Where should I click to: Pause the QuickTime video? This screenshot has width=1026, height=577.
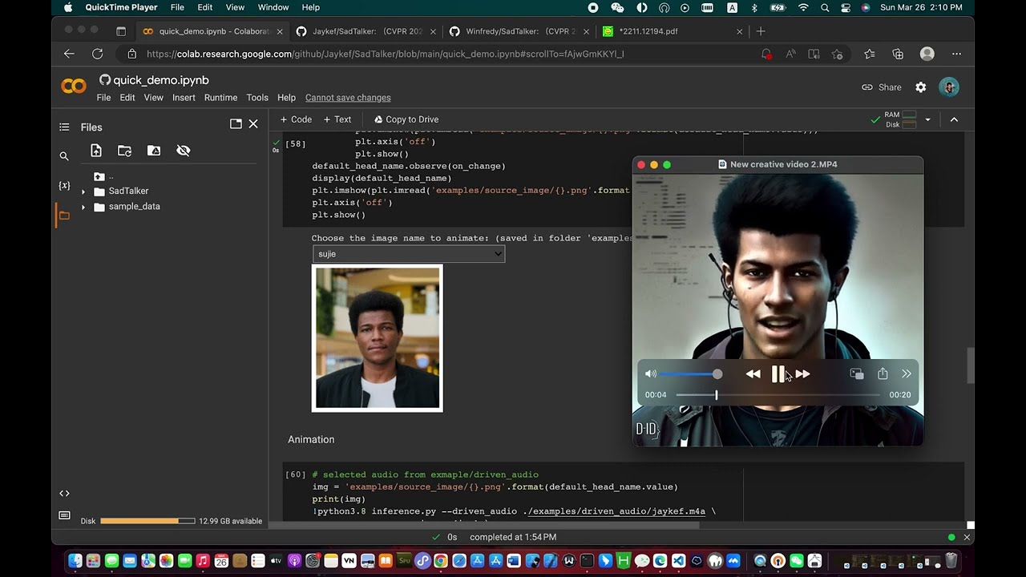pos(778,374)
